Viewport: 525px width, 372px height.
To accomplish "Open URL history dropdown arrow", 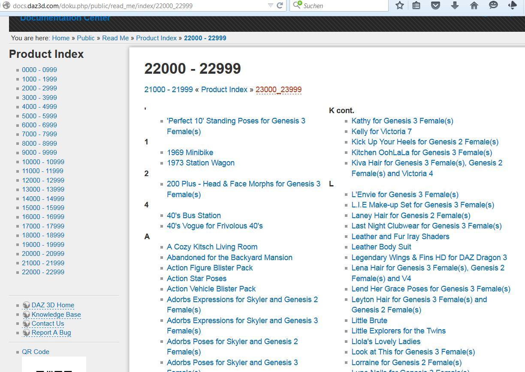I will pos(270,6).
